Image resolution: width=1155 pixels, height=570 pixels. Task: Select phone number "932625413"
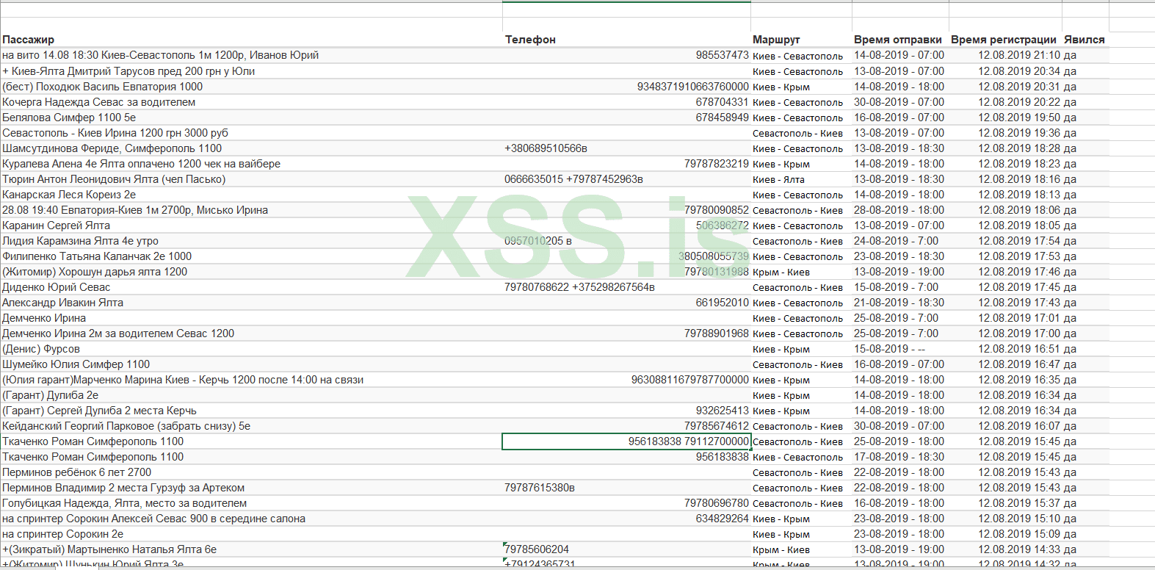point(723,411)
